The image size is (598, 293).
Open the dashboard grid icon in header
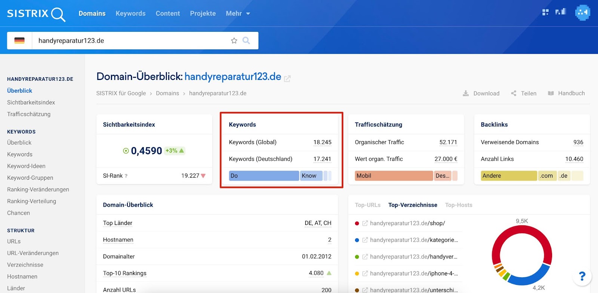click(x=545, y=12)
